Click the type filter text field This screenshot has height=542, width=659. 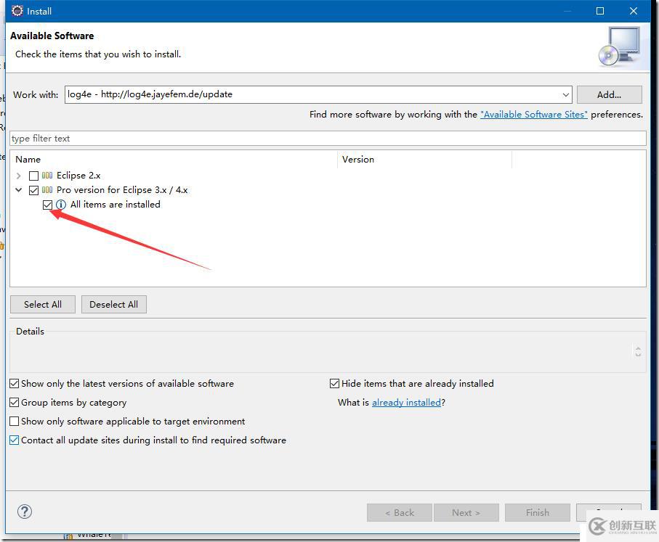[328, 139]
